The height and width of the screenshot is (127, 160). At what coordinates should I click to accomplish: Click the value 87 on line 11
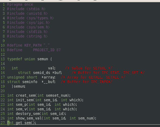point(59,50)
